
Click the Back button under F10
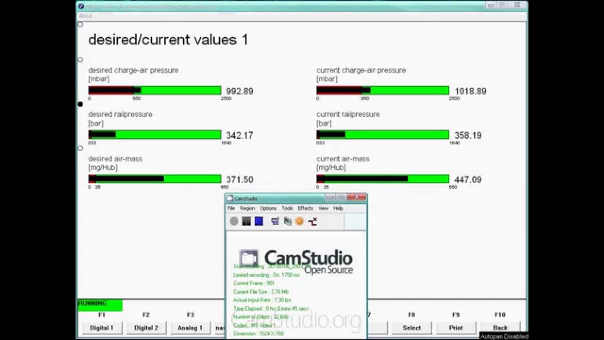coord(500,328)
